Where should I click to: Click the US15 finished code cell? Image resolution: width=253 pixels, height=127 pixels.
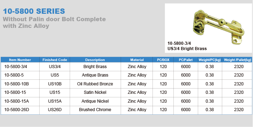click(55, 92)
